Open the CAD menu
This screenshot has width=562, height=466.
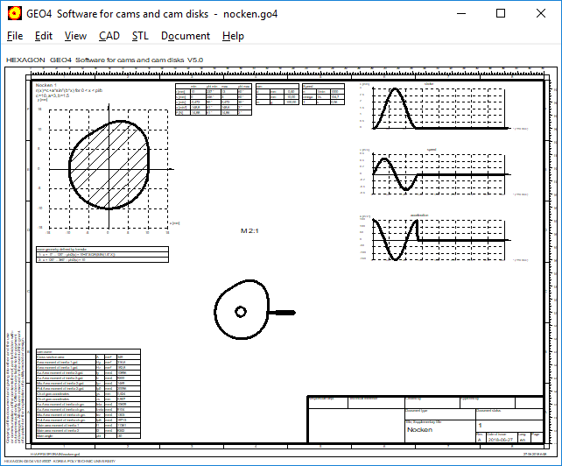click(109, 36)
